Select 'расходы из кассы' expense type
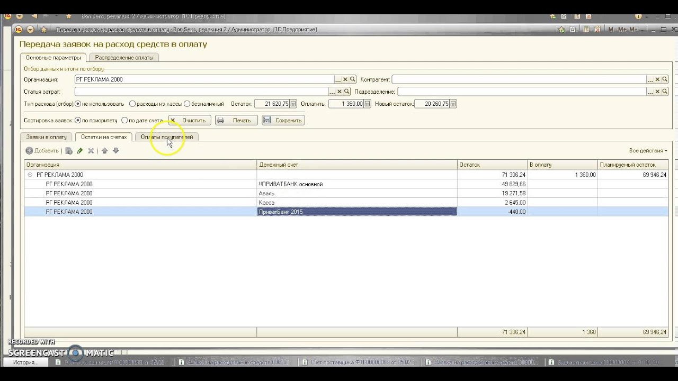 [x=155, y=104]
